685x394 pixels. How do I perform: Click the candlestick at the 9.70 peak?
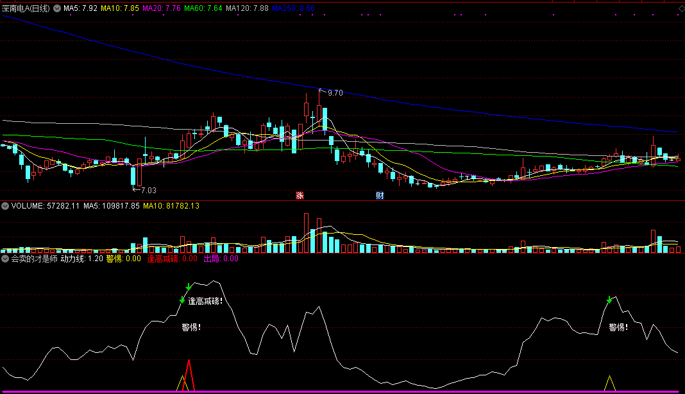pos(319,109)
